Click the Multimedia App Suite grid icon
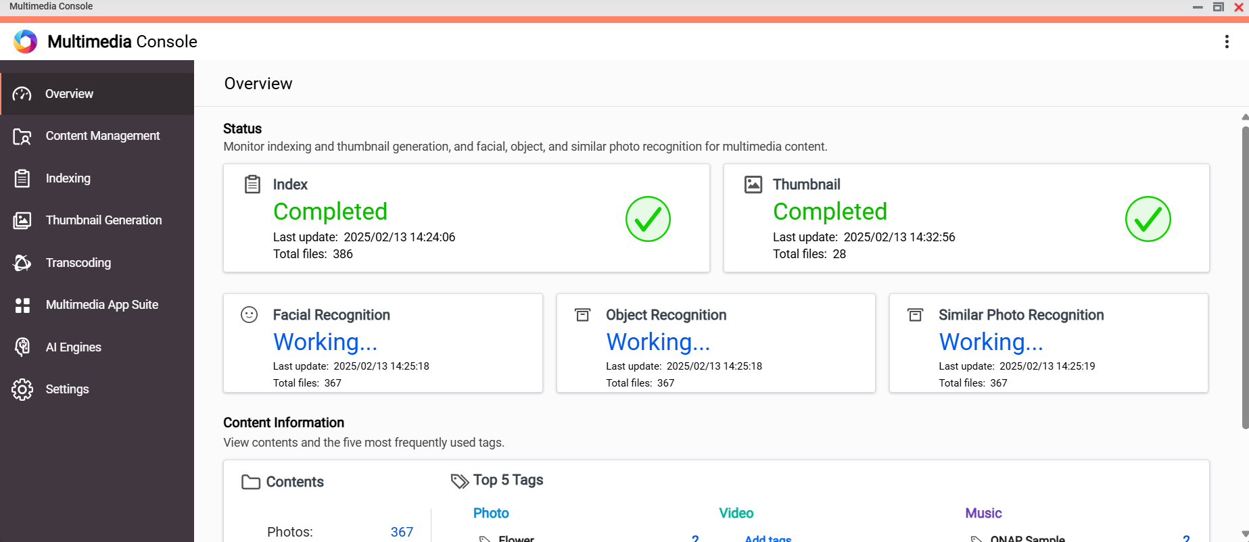The height and width of the screenshot is (542, 1249). coord(22,305)
